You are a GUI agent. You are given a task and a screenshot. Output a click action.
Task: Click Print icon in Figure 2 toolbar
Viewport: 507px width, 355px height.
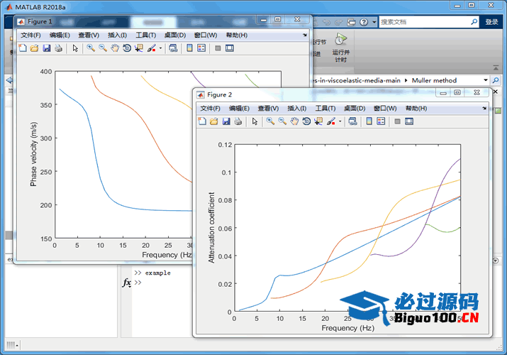pos(238,121)
